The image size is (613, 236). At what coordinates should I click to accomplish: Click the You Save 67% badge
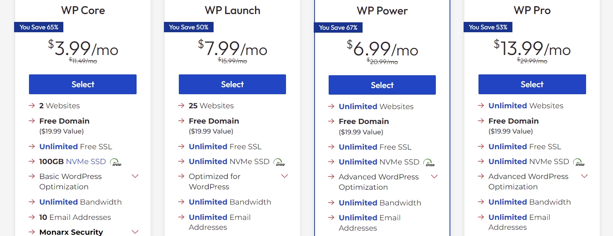point(338,28)
